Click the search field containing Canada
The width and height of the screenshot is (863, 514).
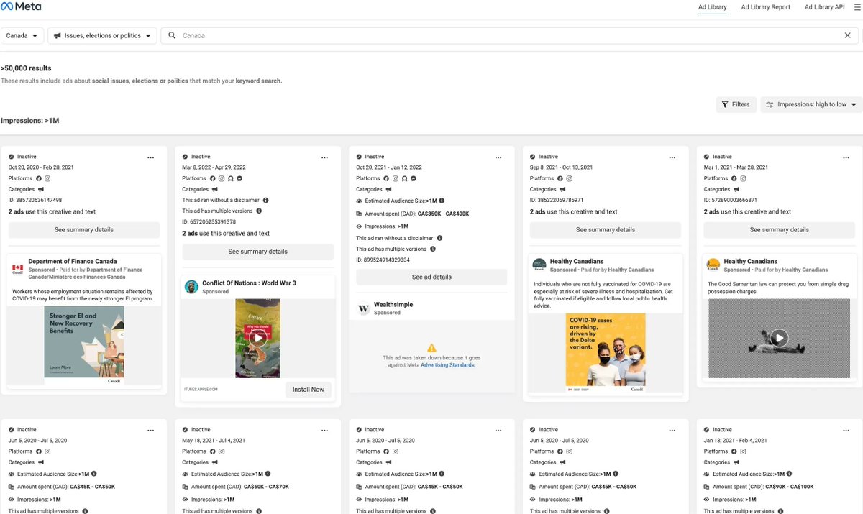(x=511, y=35)
